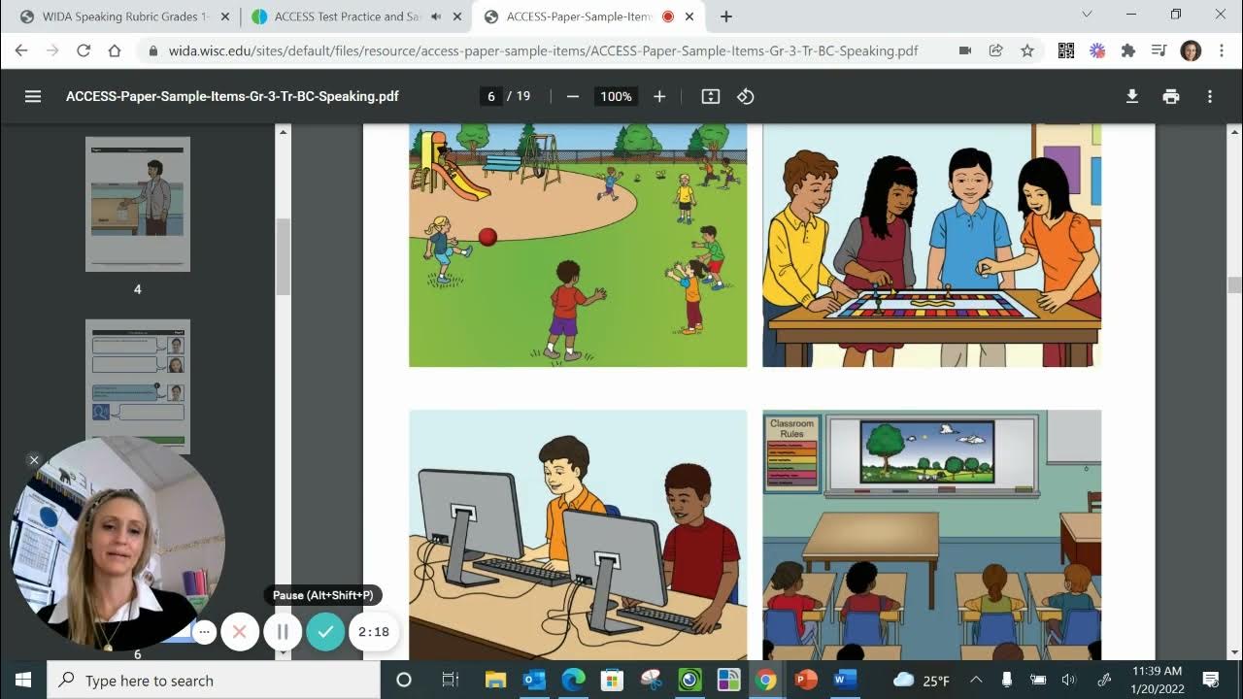The image size is (1243, 699).
Task: View site information lock icon
Action: click(x=151, y=50)
